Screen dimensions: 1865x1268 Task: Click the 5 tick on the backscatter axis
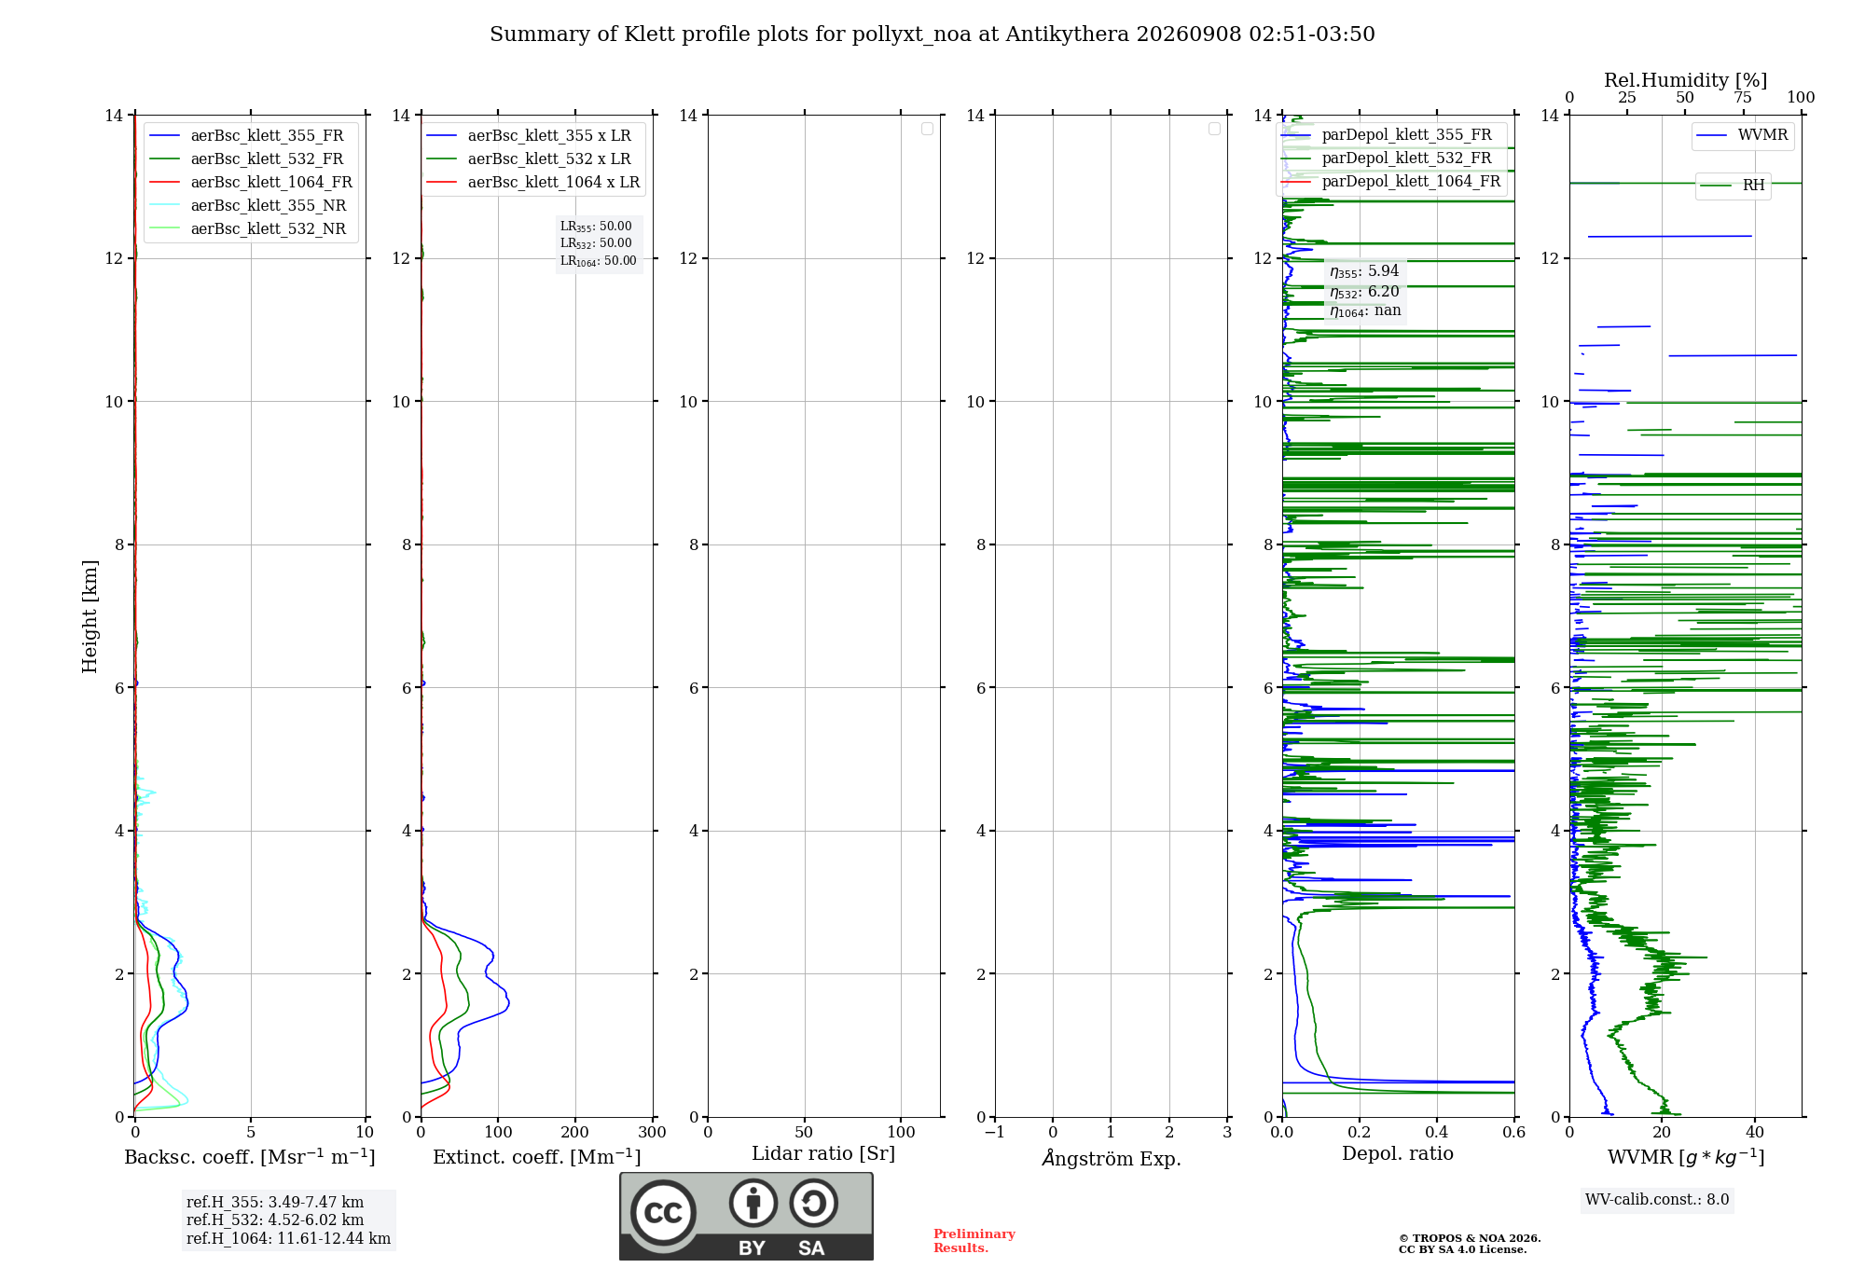[x=250, y=1132]
